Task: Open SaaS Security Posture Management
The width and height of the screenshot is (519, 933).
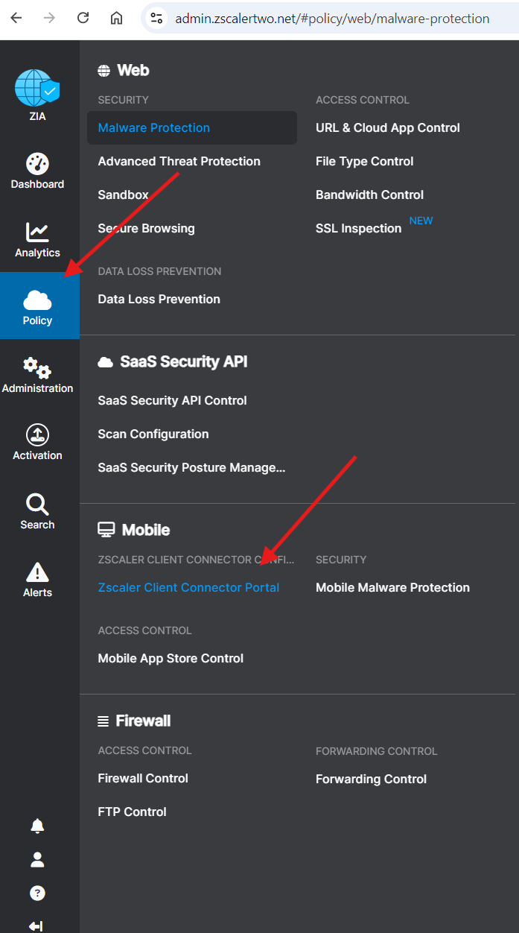Action: tap(192, 467)
